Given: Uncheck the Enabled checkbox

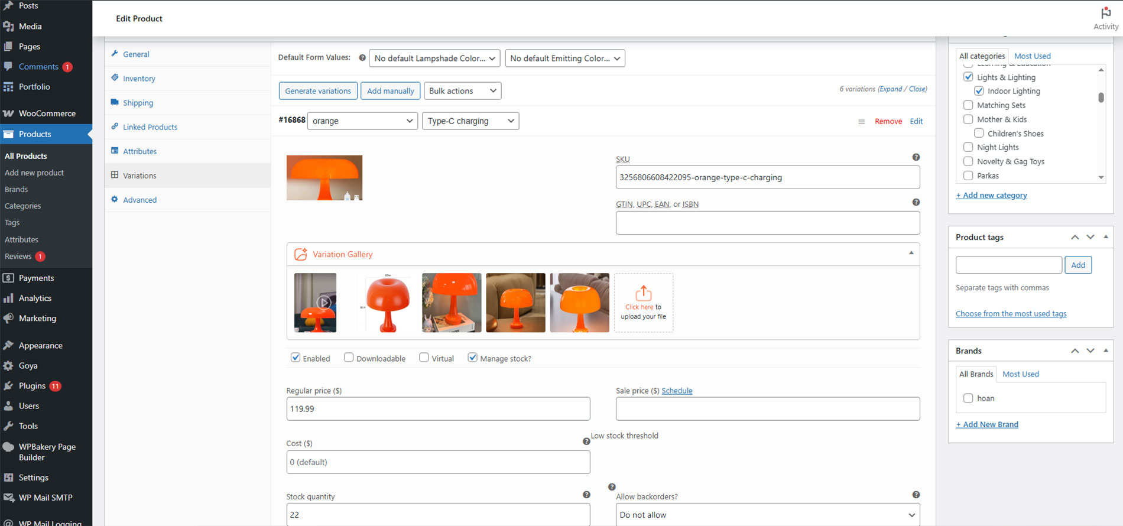Looking at the screenshot, I should click(x=296, y=358).
